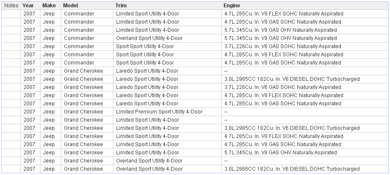
Task: Click Commander Overland 5.7L V8 engine cell
Action: [280, 38]
